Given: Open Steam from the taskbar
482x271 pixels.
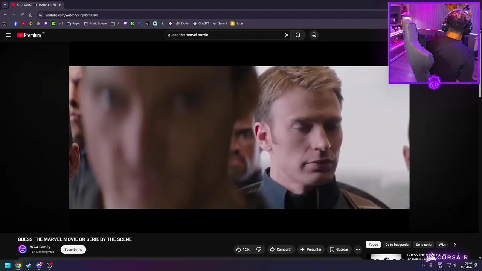Looking at the screenshot, I should 28,265.
